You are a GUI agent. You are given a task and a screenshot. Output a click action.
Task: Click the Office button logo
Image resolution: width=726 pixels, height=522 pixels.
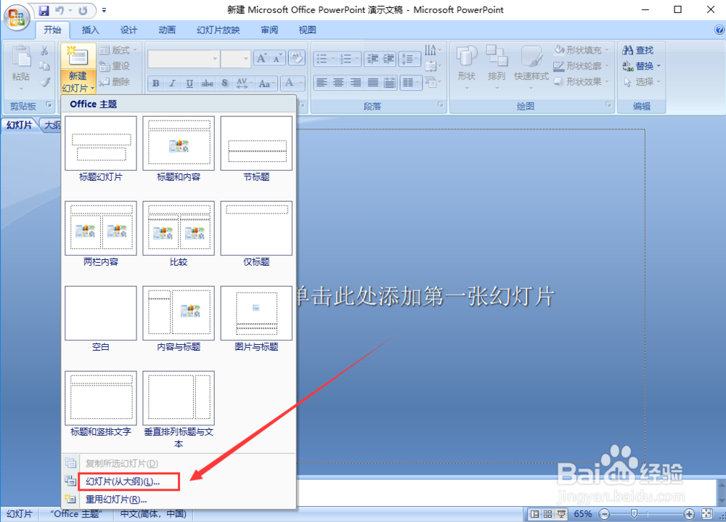(17, 17)
